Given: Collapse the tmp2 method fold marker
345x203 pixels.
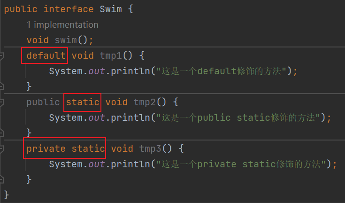Looking at the screenshot, I should coord(1,102).
